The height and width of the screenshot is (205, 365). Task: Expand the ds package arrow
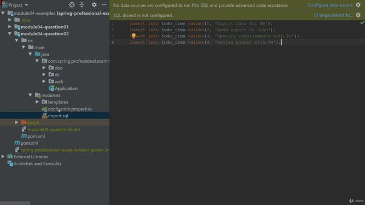tap(44, 75)
